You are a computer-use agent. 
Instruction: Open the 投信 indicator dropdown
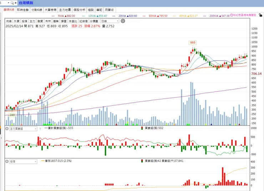23,161
